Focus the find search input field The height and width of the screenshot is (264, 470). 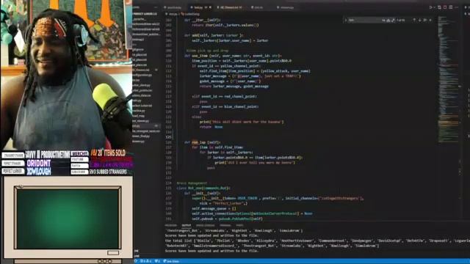coord(364,20)
